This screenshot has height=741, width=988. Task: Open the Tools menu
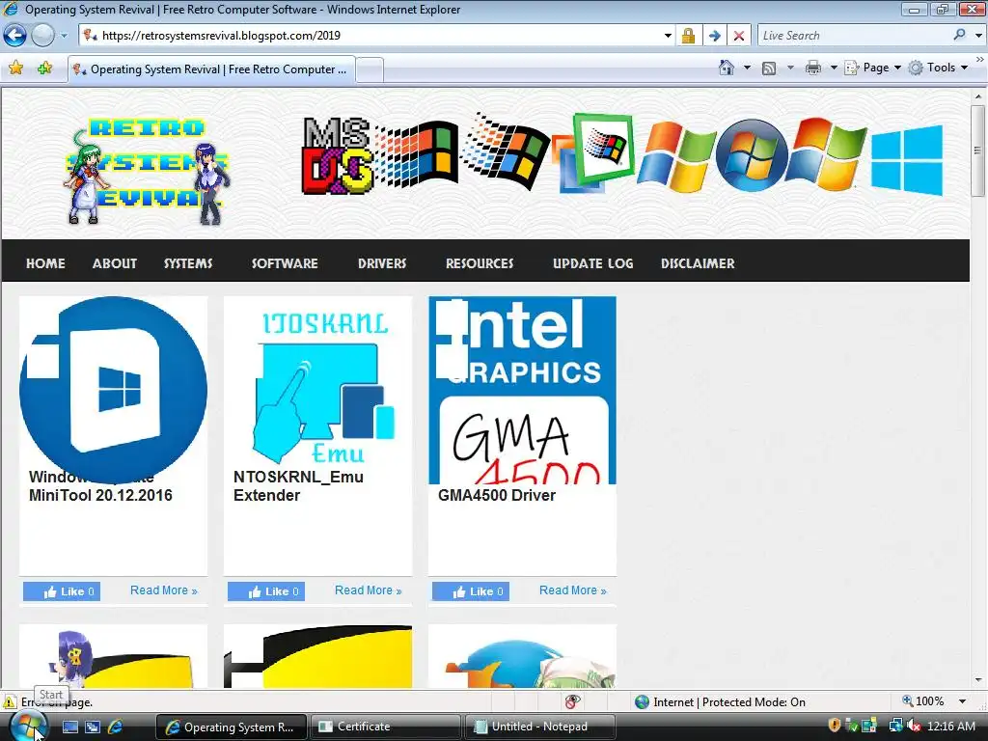click(x=938, y=68)
